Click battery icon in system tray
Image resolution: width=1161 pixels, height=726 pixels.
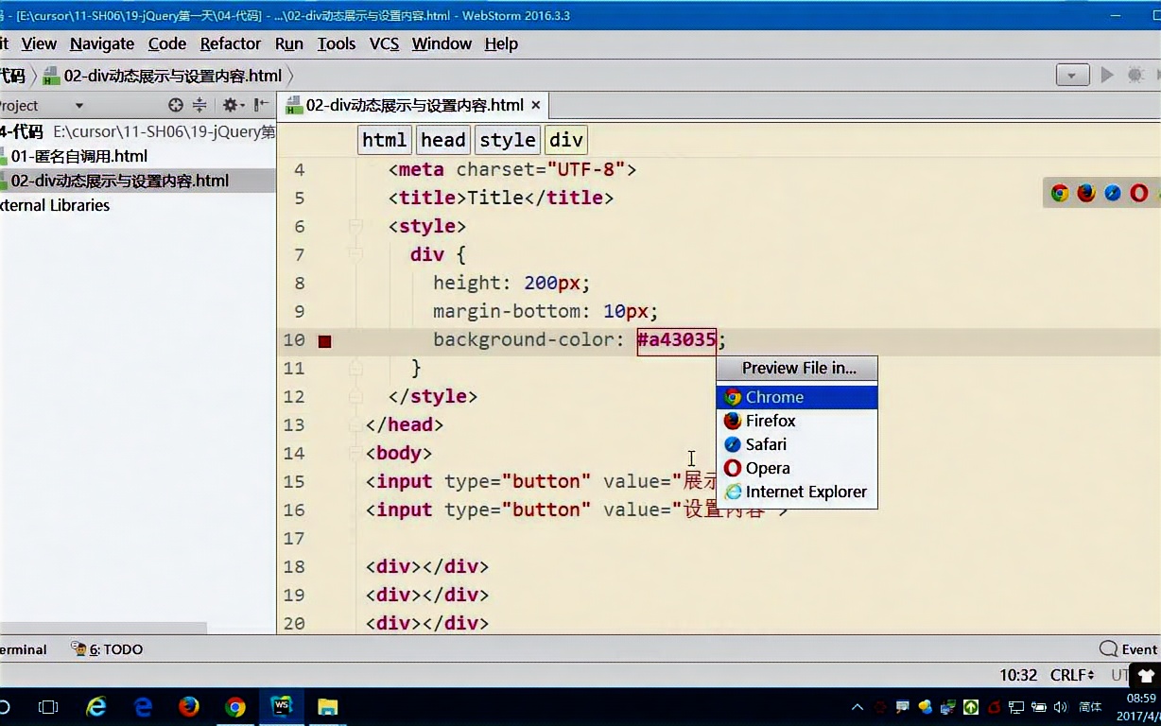[1039, 706]
